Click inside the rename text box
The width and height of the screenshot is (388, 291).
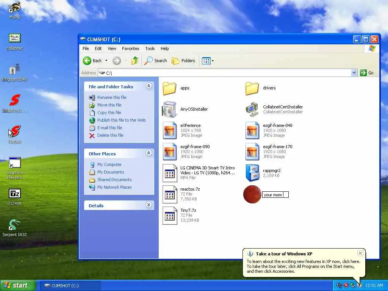click(x=275, y=195)
